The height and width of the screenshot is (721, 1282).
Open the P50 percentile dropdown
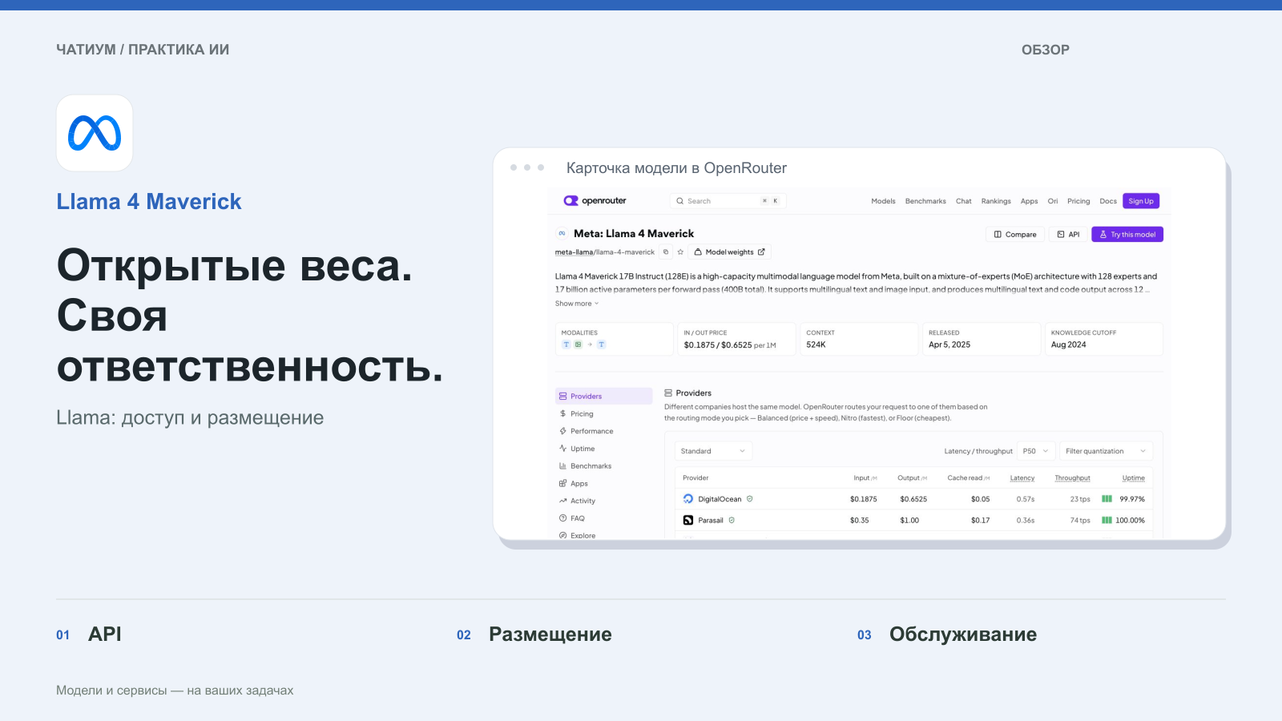point(1035,451)
